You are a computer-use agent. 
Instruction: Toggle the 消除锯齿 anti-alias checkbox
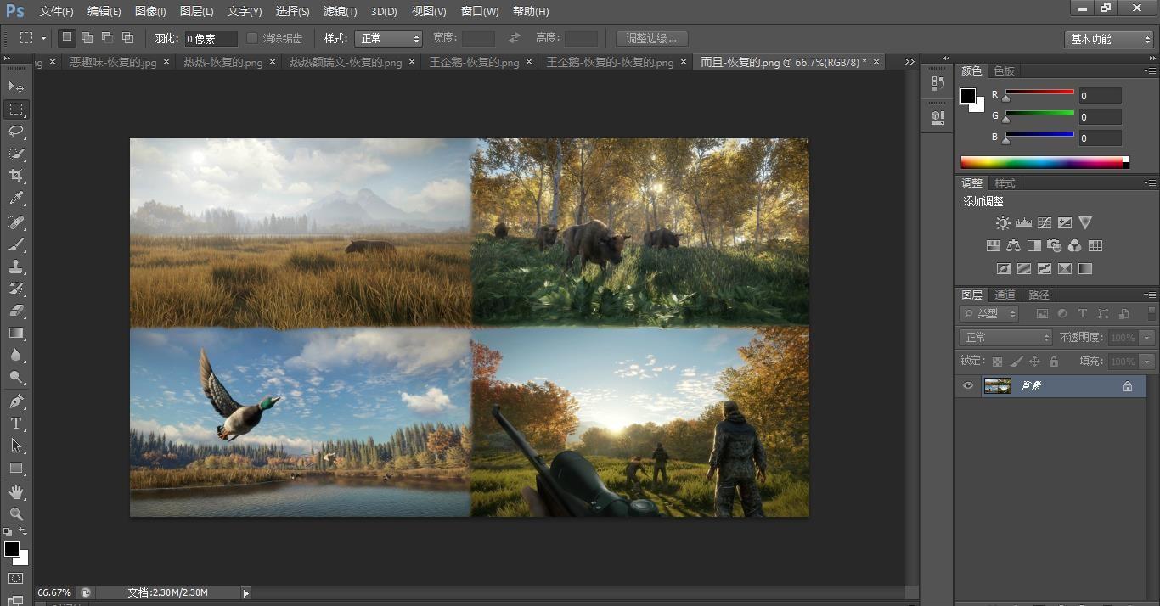coord(252,38)
